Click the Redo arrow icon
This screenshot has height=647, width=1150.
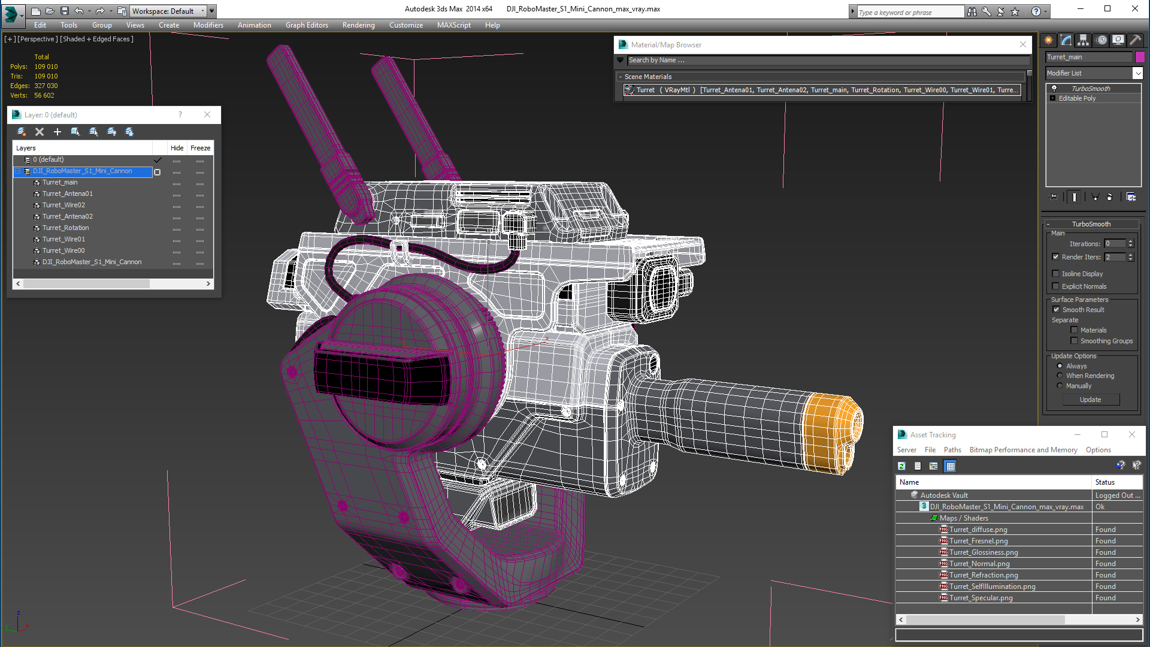point(100,11)
